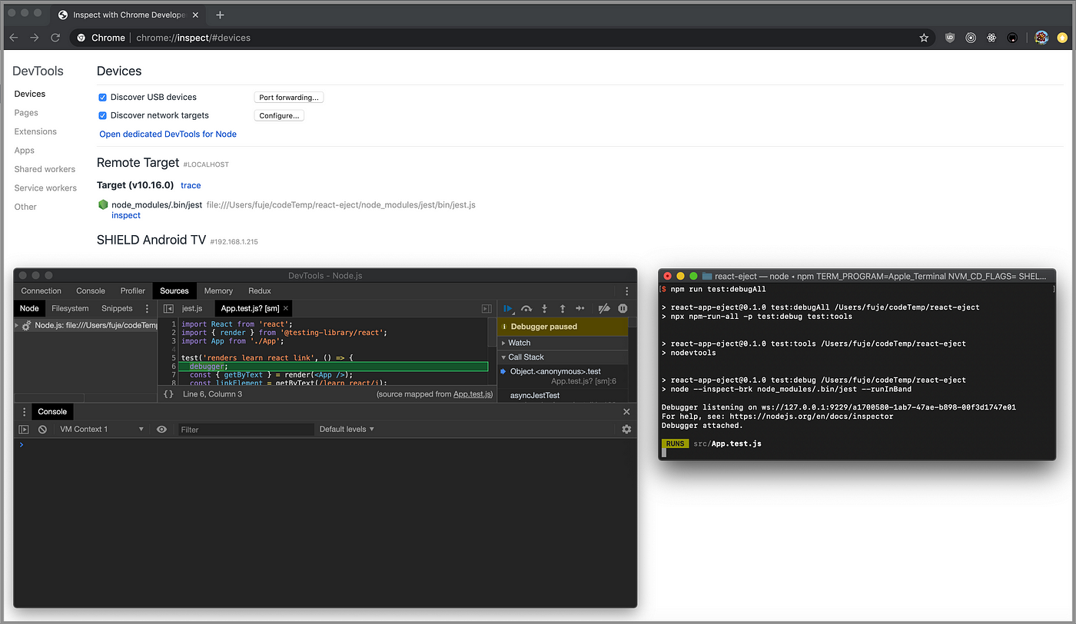Screen dimensions: 1076x624
Task: Select the Snippets navigator tab
Action: pyautogui.click(x=117, y=309)
